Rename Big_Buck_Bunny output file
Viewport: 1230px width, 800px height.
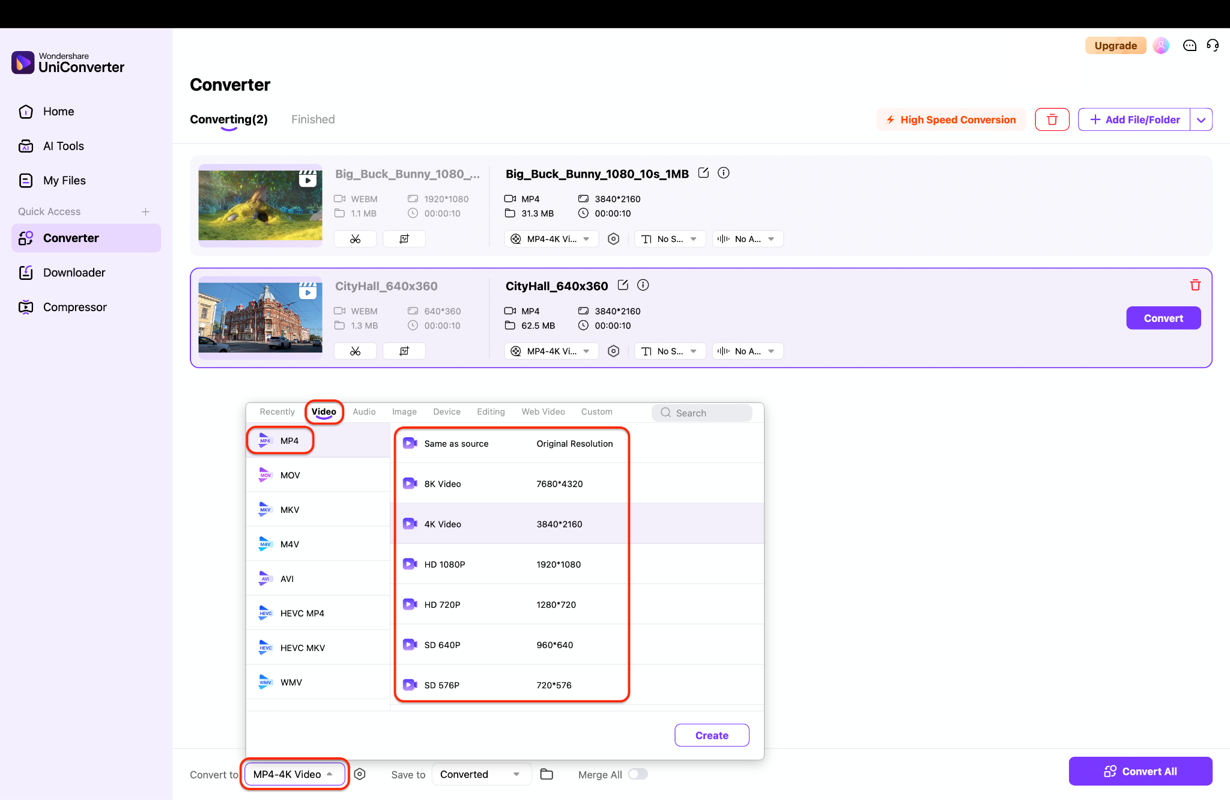(x=703, y=173)
